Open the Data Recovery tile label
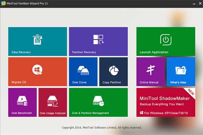 (21, 52)
